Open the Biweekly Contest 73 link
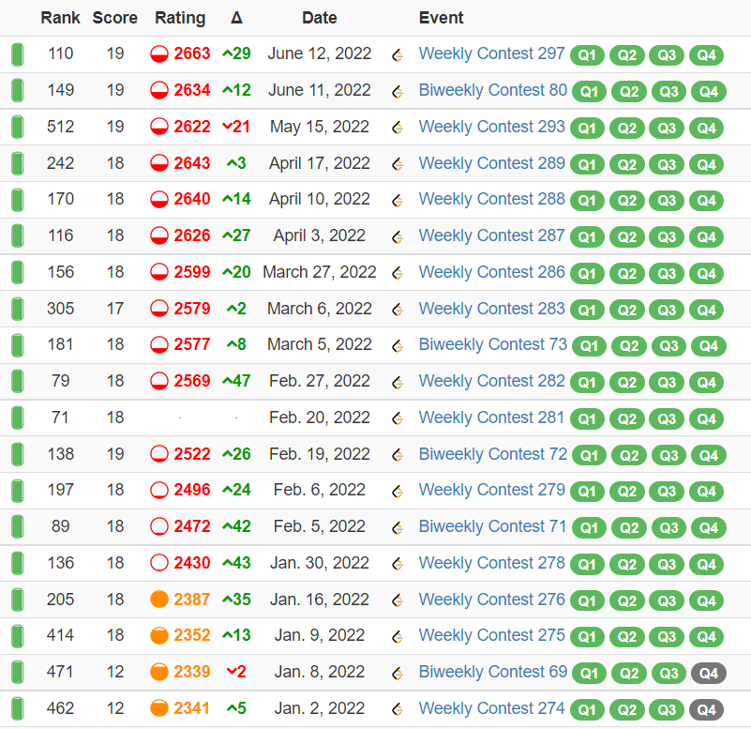This screenshot has width=751, height=729. [x=492, y=344]
